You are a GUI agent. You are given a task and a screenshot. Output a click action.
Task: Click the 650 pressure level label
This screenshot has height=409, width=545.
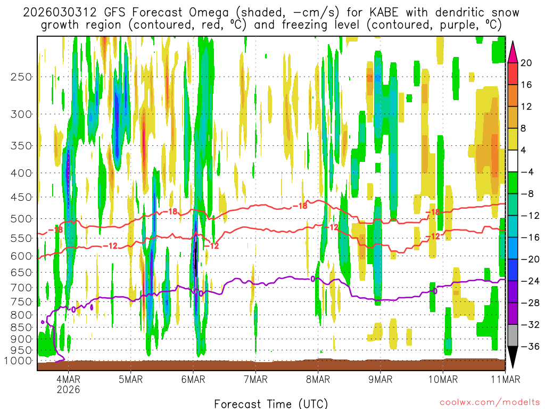pos(21,272)
